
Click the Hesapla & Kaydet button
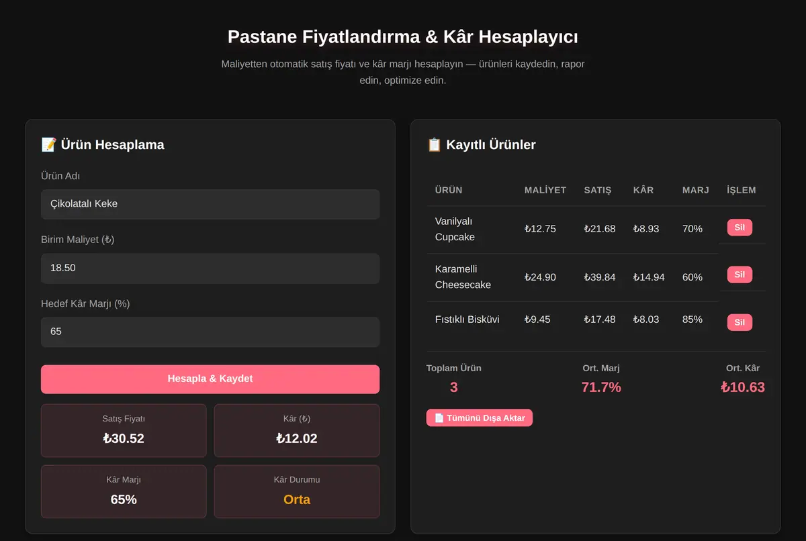tap(210, 379)
